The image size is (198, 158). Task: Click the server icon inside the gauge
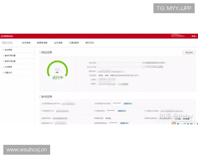[x=57, y=71]
